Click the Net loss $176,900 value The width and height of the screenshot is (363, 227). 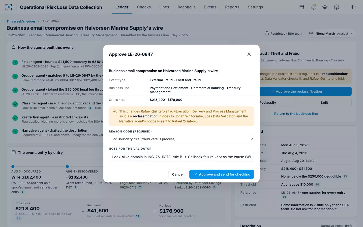click(171, 211)
